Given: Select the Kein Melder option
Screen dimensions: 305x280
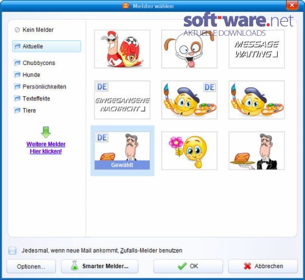Looking at the screenshot, I should point(34,30).
